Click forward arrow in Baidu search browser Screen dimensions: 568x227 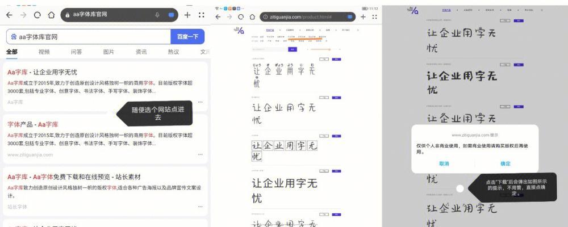[x=23, y=15]
